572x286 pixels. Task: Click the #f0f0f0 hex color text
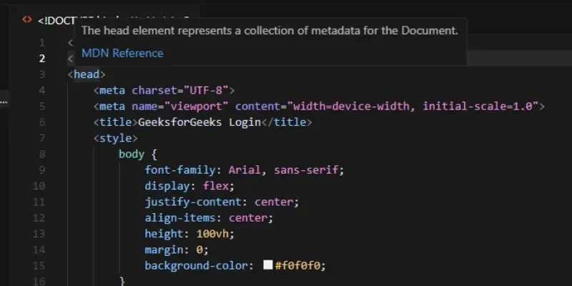(300, 265)
